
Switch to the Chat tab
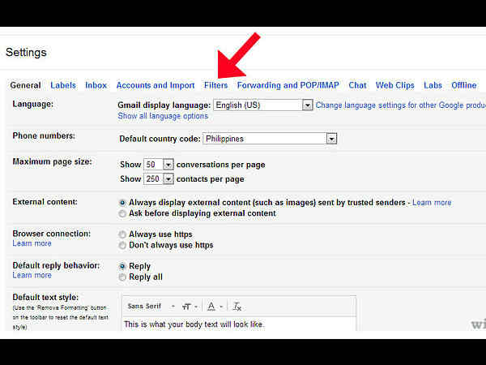(x=357, y=85)
